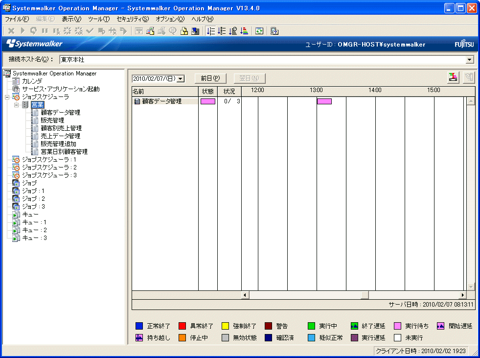Select 営業日別顧客管理 in the tree
480x358 pixels.
(64, 152)
